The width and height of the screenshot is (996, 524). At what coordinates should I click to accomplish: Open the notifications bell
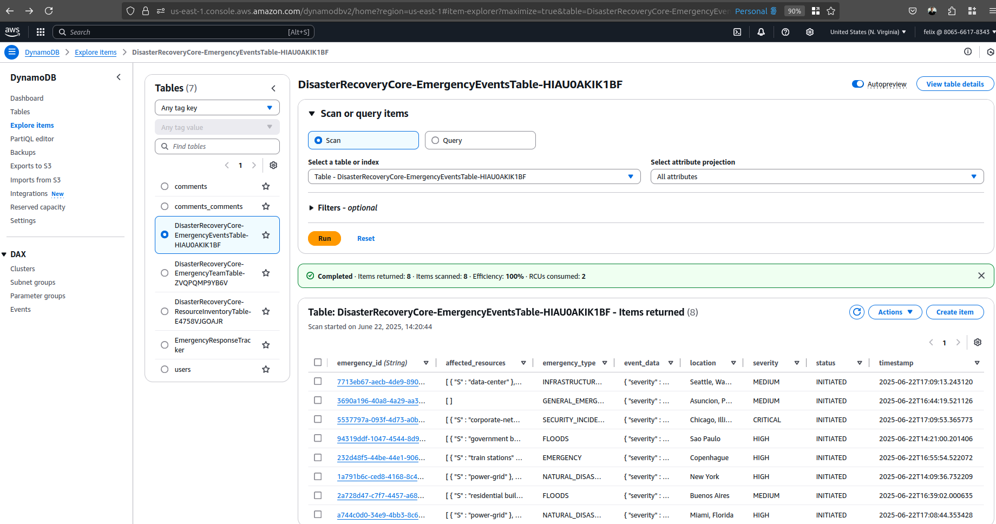761,32
